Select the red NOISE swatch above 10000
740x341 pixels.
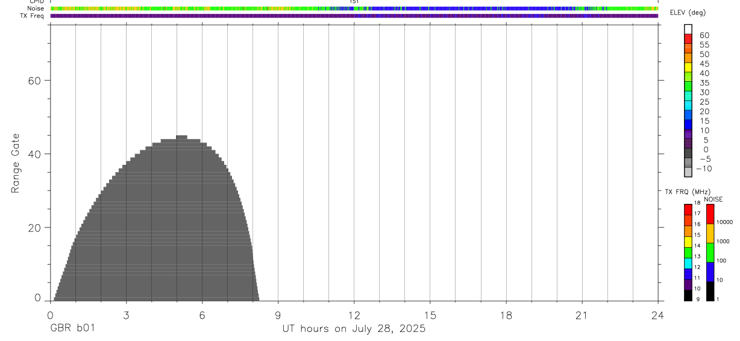coord(710,214)
